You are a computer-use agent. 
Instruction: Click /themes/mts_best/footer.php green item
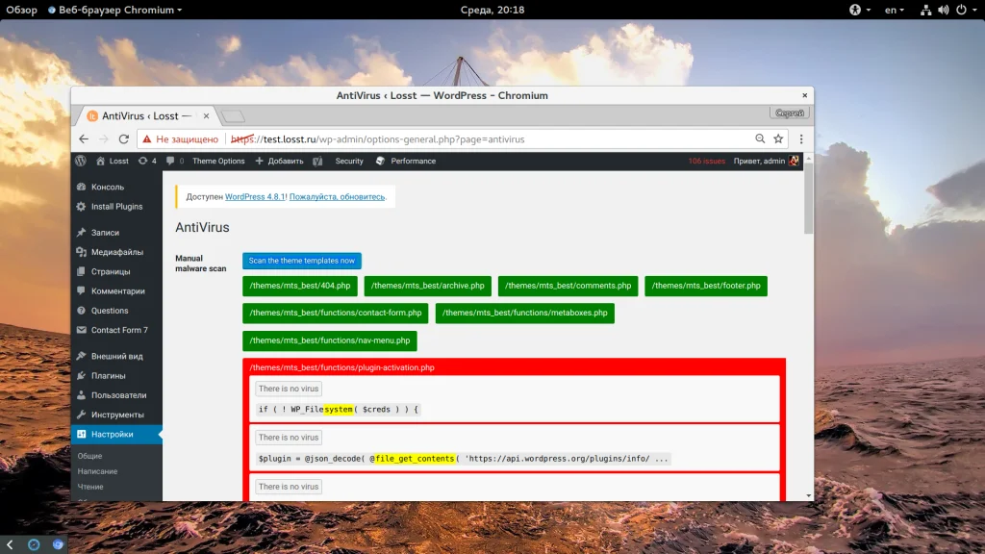(x=706, y=286)
